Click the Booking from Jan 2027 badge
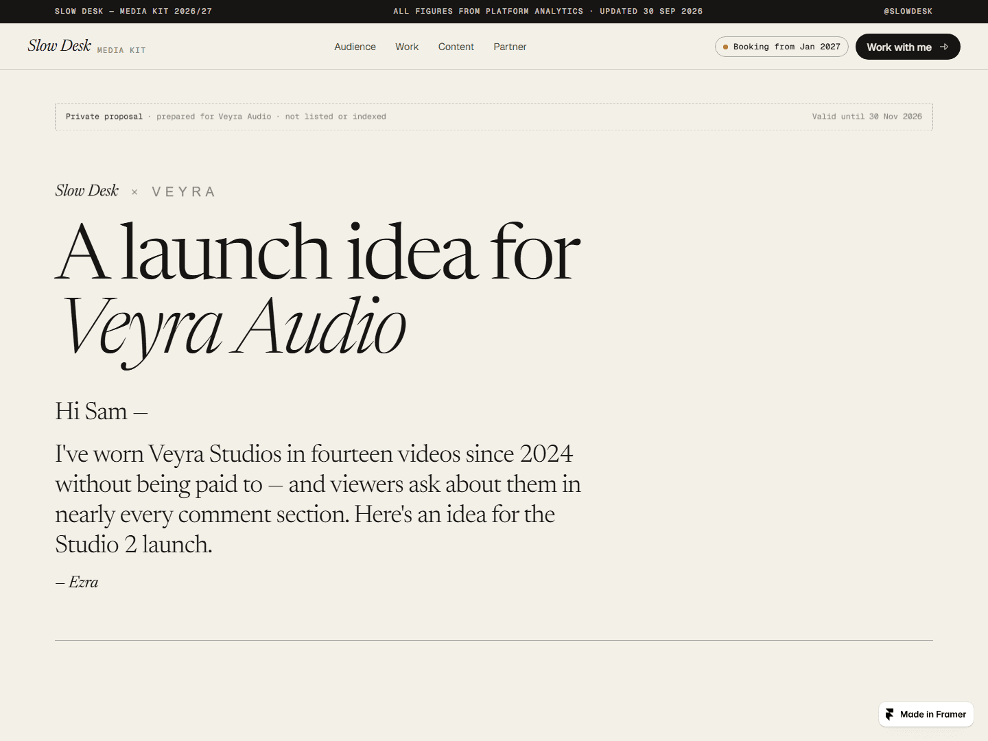This screenshot has width=988, height=741. pos(781,47)
